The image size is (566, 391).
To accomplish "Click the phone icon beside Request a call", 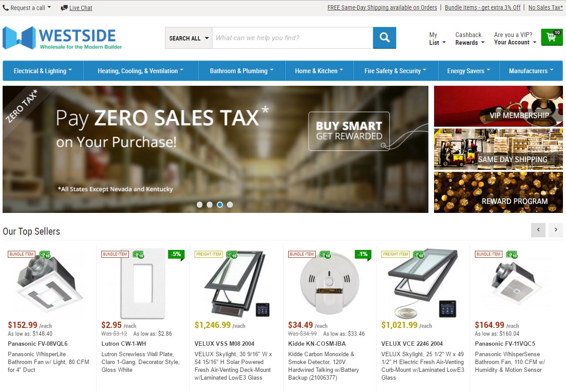I will (x=6, y=8).
